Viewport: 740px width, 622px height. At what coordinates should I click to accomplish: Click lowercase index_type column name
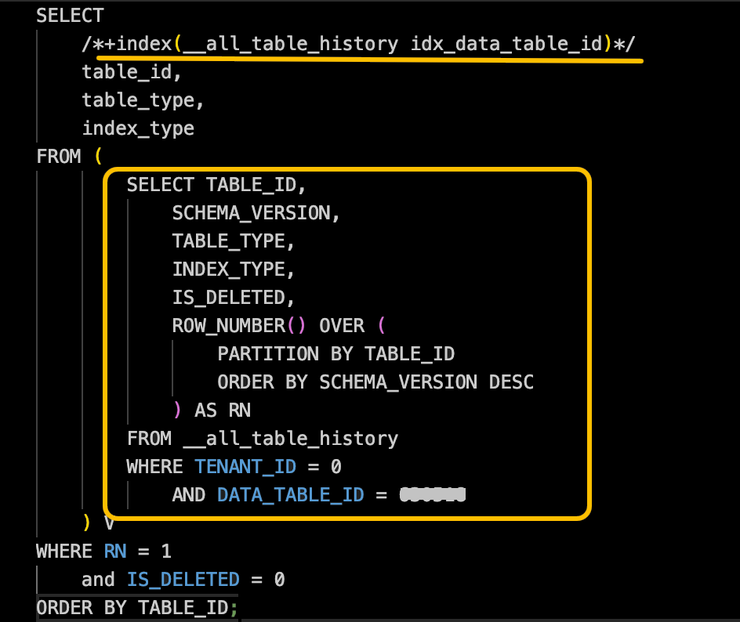click(x=138, y=128)
